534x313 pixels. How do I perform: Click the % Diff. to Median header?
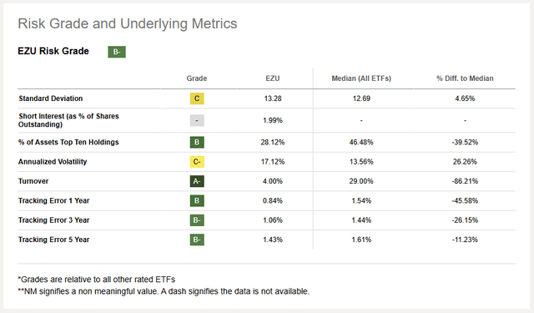point(465,78)
